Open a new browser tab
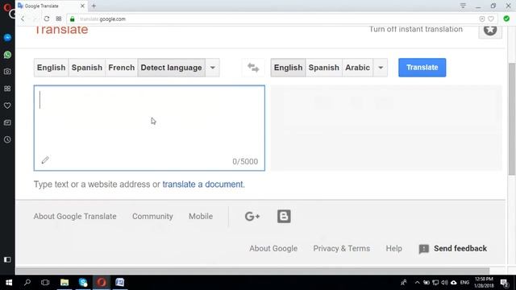516x290 pixels. tap(94, 6)
